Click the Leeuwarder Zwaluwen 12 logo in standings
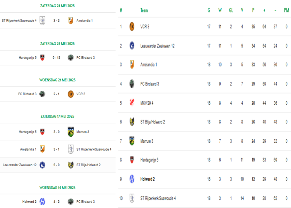The image size is (291, 208). [132, 46]
